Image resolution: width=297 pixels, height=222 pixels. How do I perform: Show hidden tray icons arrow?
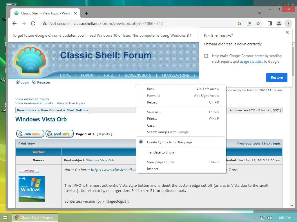pyautogui.click(x=256, y=218)
